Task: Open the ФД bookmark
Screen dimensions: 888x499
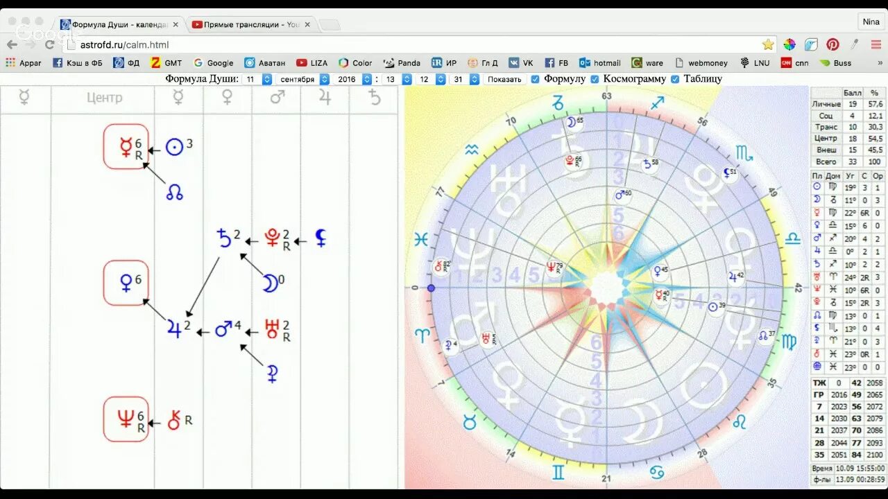Action: pos(126,62)
